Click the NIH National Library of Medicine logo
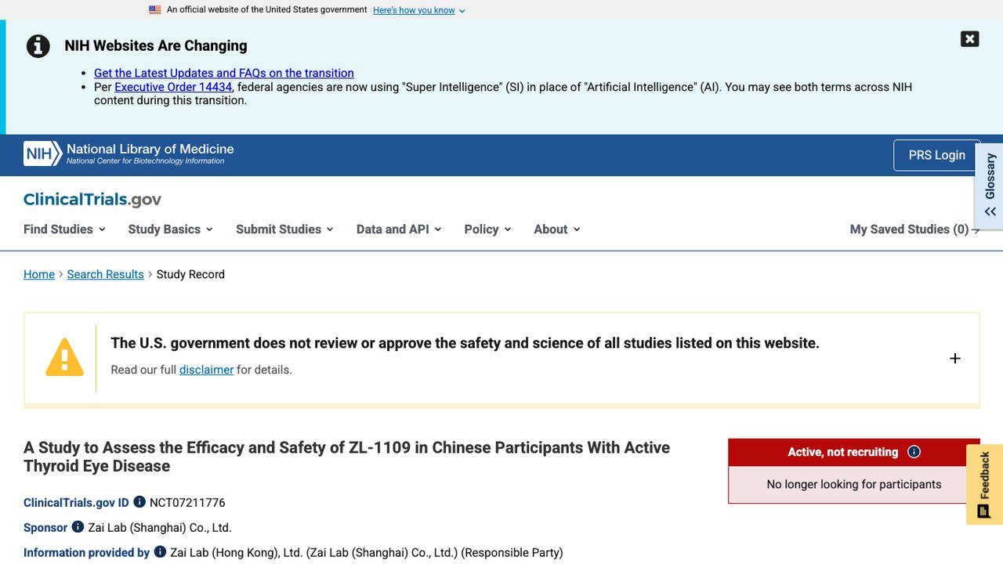Viewport: 1003px width, 564px height. point(129,154)
